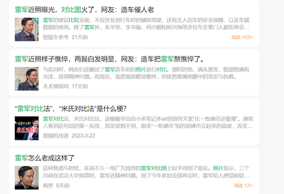Select read count 阅读 10万+

242,37
